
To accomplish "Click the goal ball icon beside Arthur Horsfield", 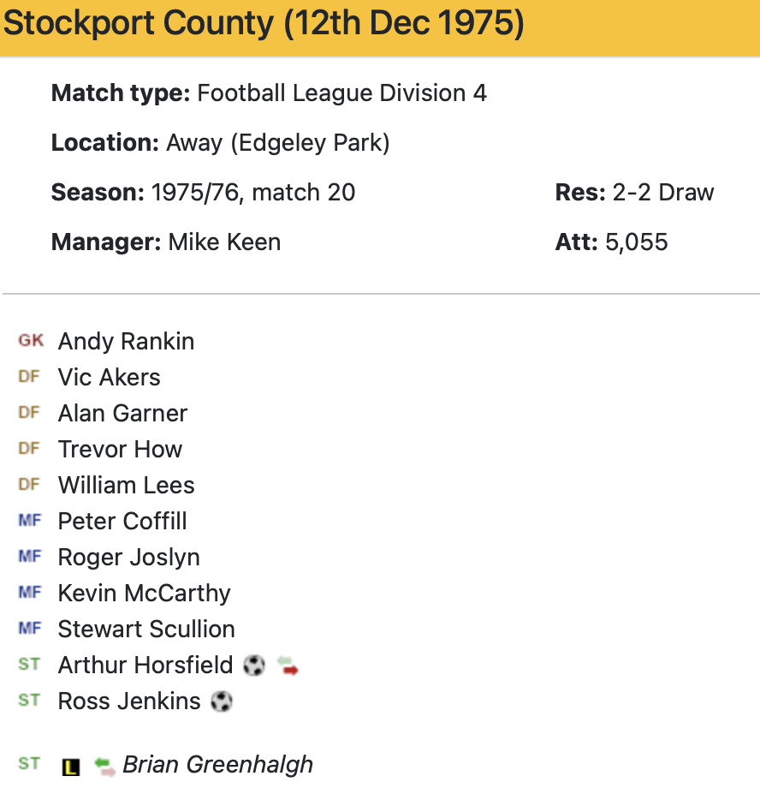I will 254,666.
